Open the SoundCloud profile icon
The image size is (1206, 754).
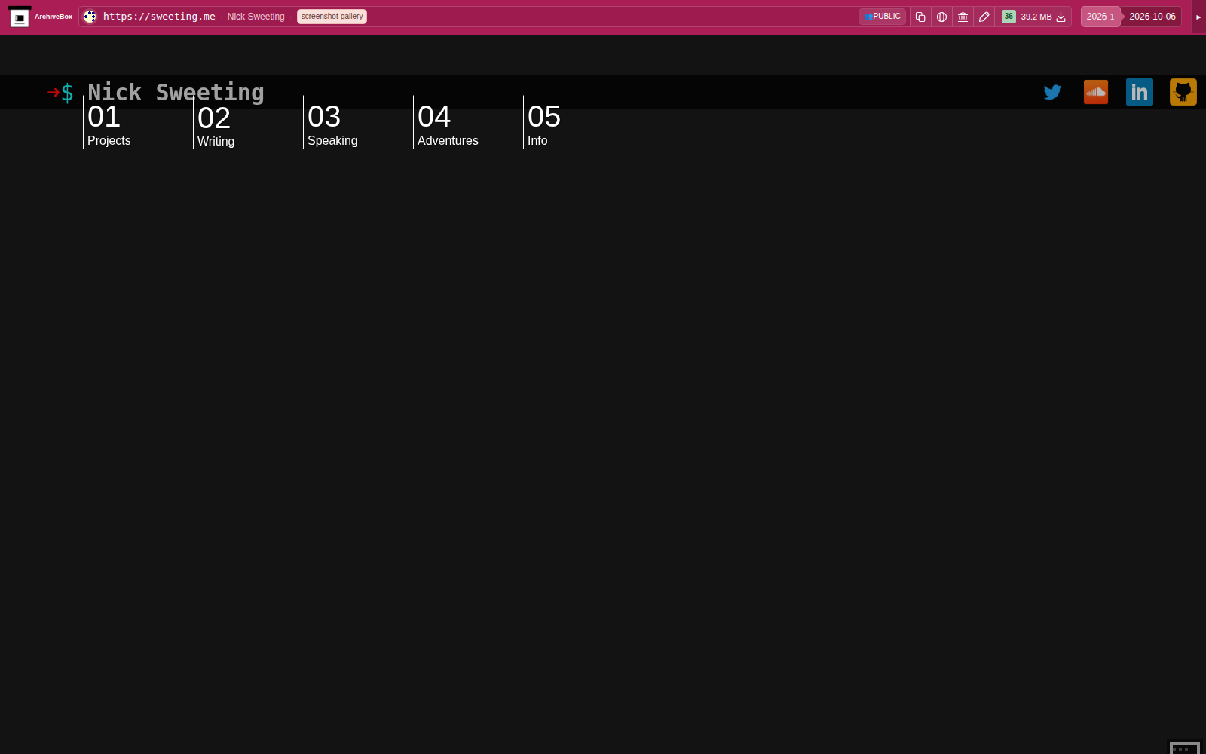click(1096, 92)
